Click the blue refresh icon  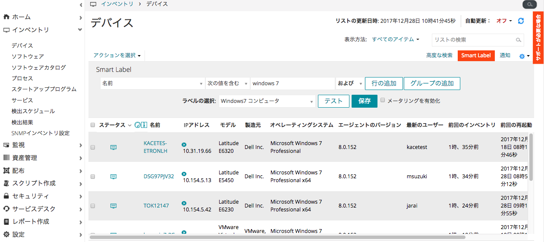point(521,21)
